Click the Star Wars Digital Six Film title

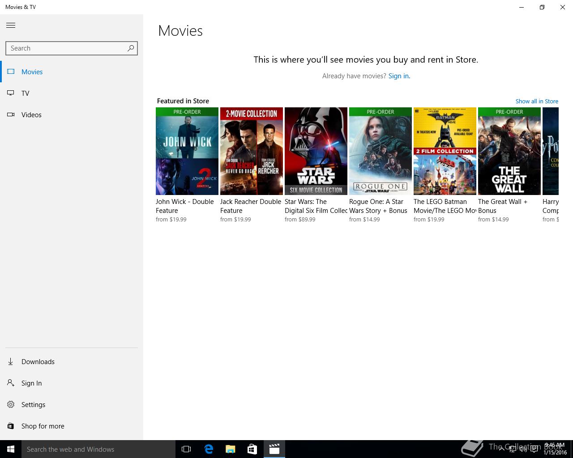(x=316, y=206)
